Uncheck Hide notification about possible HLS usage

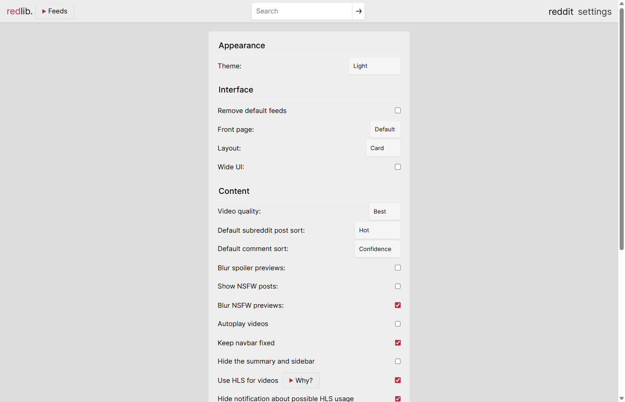[x=398, y=398]
